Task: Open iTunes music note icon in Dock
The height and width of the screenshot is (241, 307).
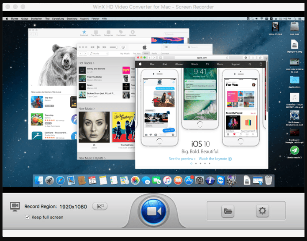Action: (x=167, y=180)
